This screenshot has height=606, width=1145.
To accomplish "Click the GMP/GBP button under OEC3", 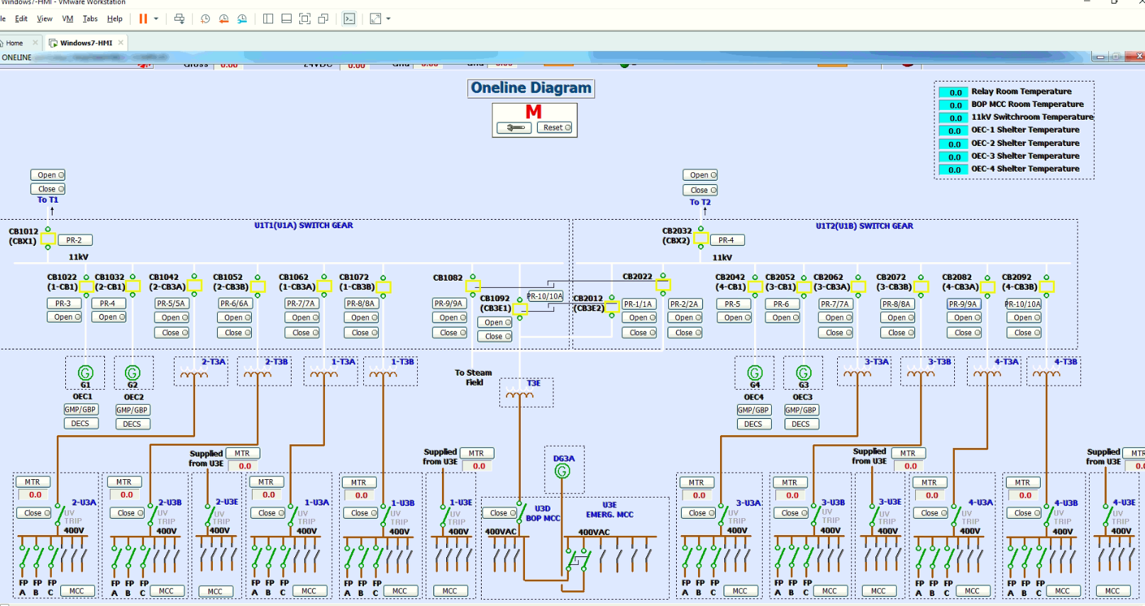I will [x=801, y=410].
